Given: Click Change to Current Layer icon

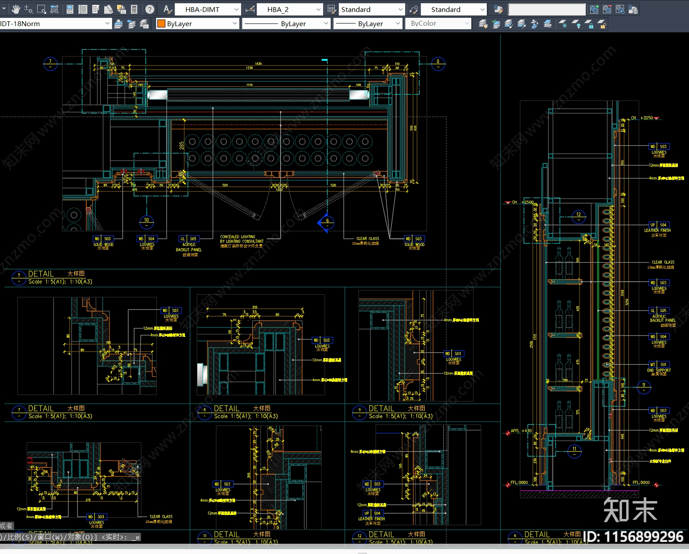Looking at the screenshot, I should pos(496,24).
